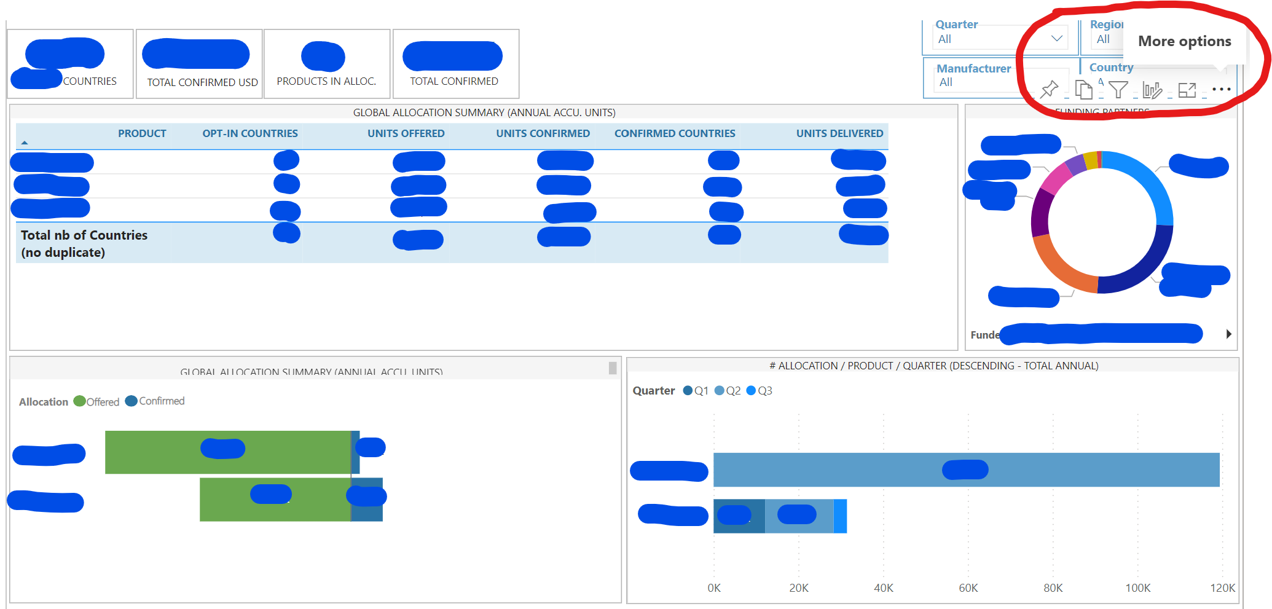Screen dimensions: 1272x609
Task: Select the top green Offered bar
Action: click(x=228, y=452)
